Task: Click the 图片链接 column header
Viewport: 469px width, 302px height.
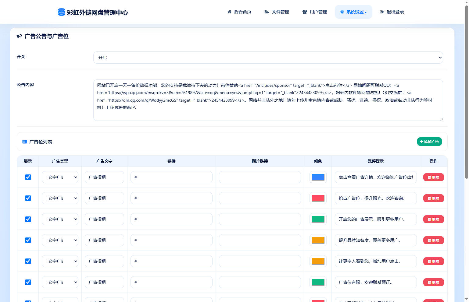Action: click(260, 161)
